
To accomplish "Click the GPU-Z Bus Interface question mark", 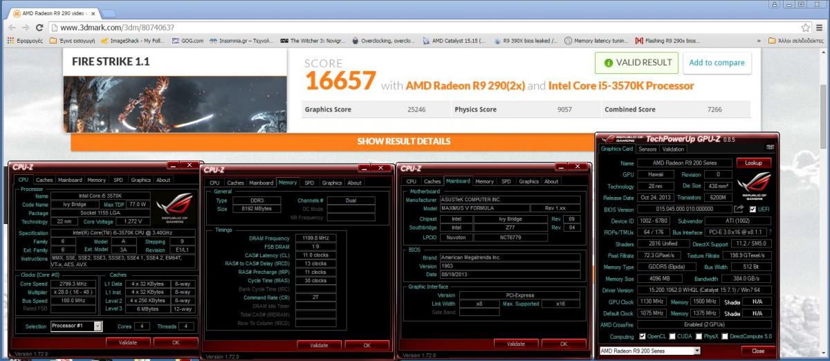I will [771, 233].
